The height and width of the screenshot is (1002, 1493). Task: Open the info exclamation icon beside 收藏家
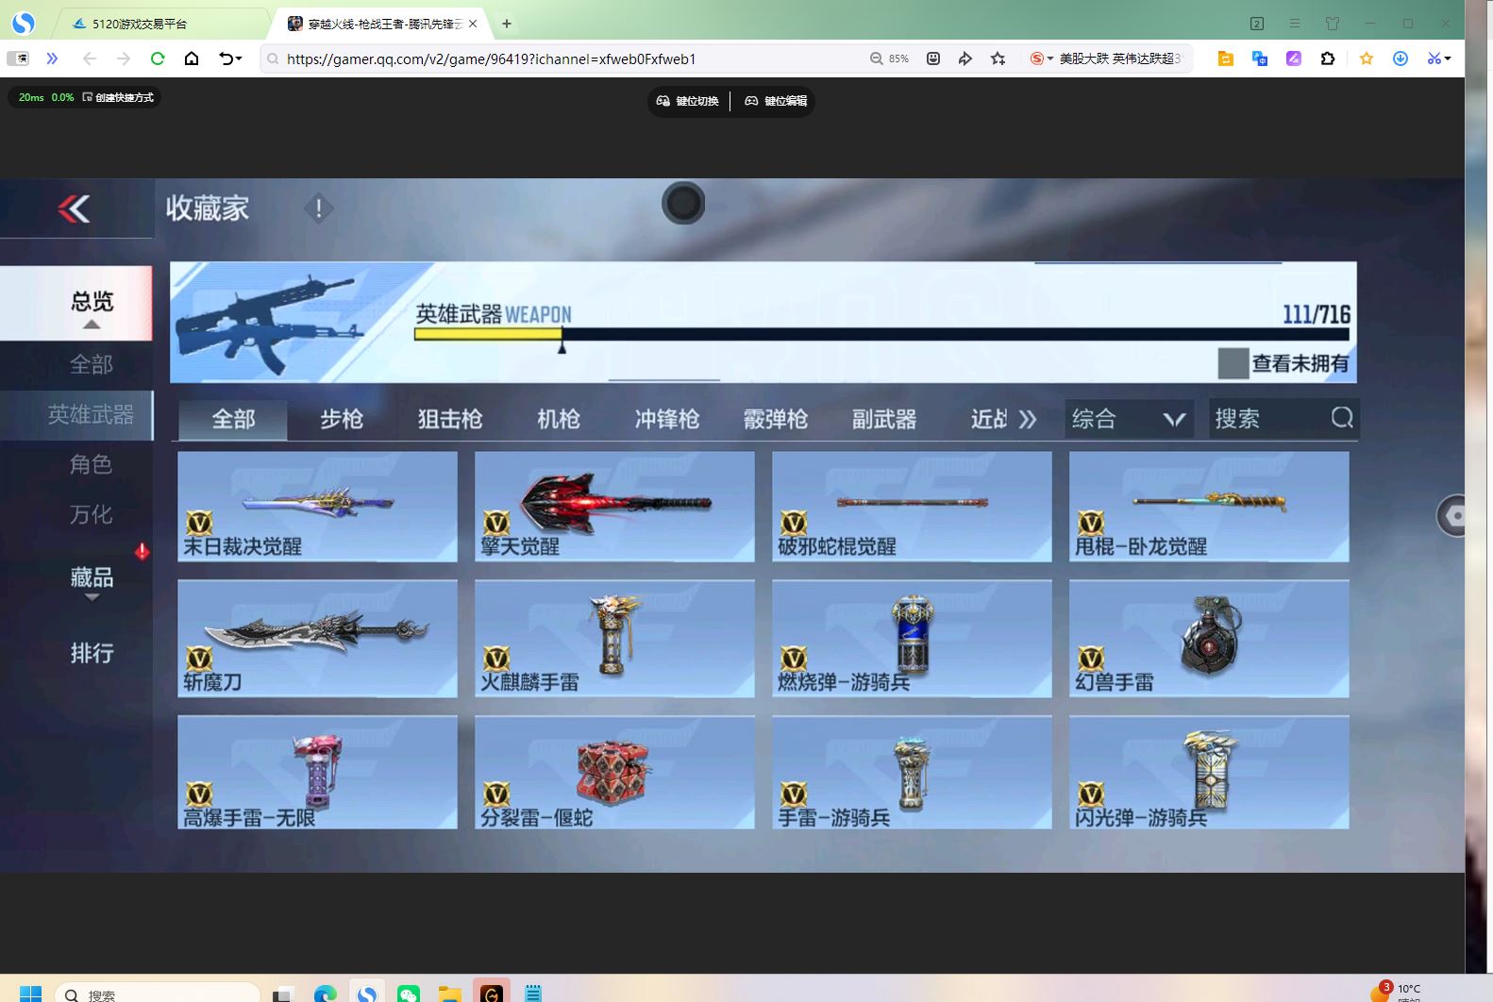pyautogui.click(x=319, y=209)
